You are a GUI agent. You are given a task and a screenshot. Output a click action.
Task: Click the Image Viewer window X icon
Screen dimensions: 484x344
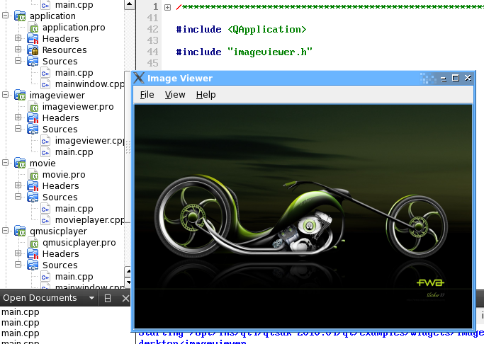tap(139, 78)
